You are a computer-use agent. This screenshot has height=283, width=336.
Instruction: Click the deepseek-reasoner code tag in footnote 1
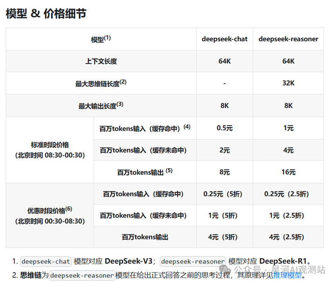pyautogui.click(x=193, y=262)
